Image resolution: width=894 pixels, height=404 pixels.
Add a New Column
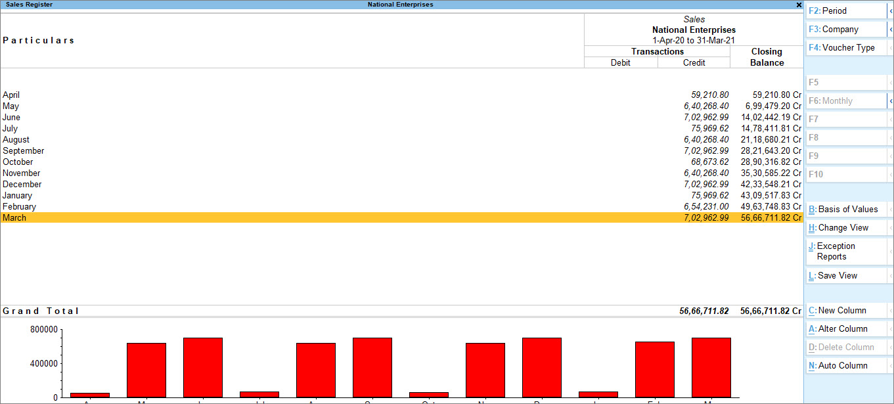click(x=846, y=311)
